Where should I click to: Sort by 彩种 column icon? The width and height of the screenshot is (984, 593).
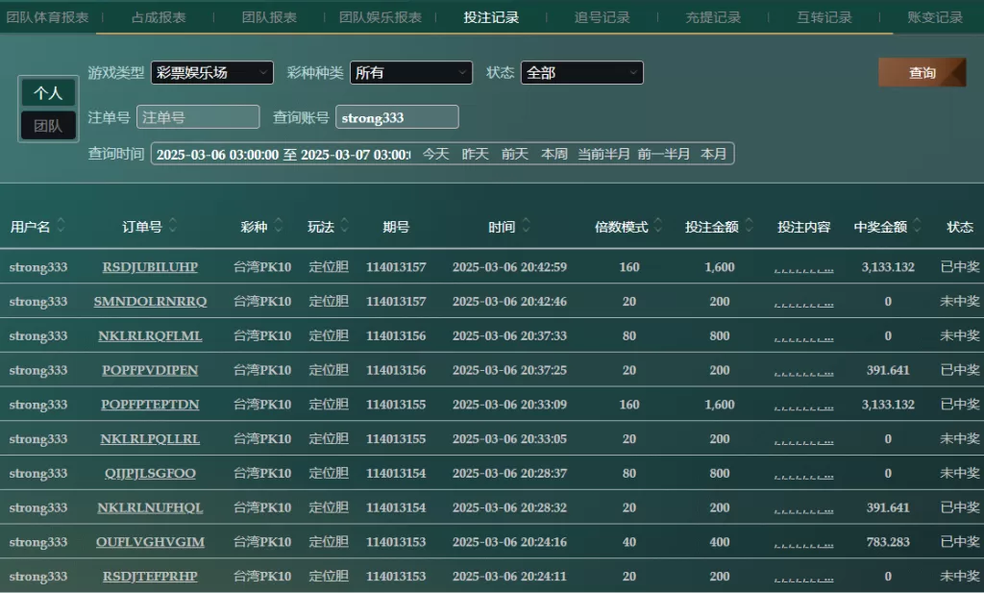click(x=279, y=227)
